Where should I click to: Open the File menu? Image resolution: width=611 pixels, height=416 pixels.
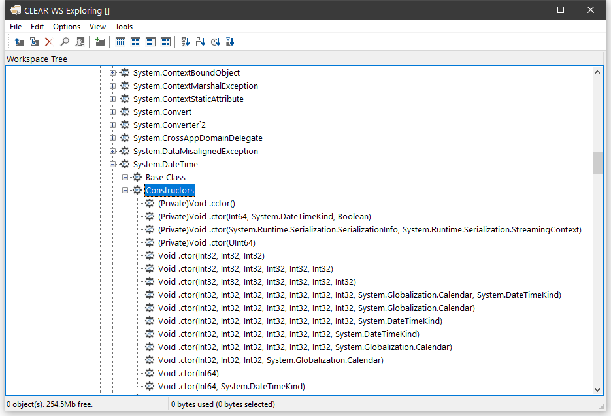click(16, 27)
